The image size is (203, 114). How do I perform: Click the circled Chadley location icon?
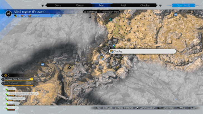point(102,57)
